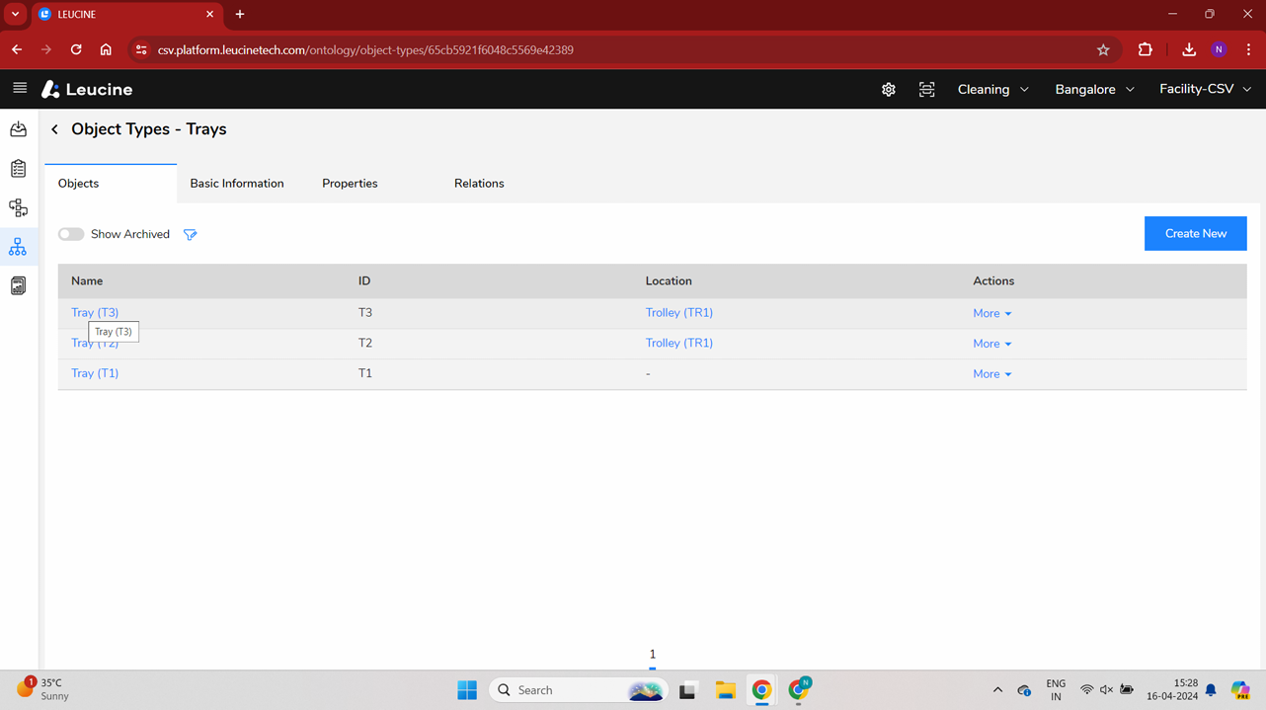Close the LEUCINE browser tab
1266x710 pixels.
209,14
